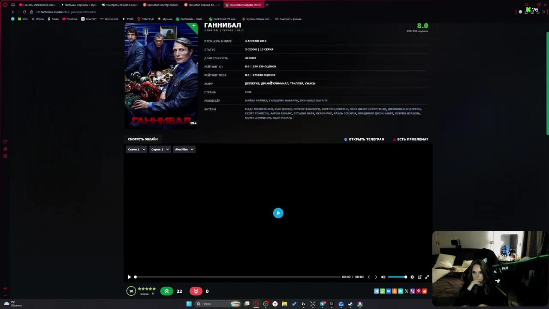Open the SYNTX.AI bookmark
This screenshot has height=309, width=549.
[145, 19]
